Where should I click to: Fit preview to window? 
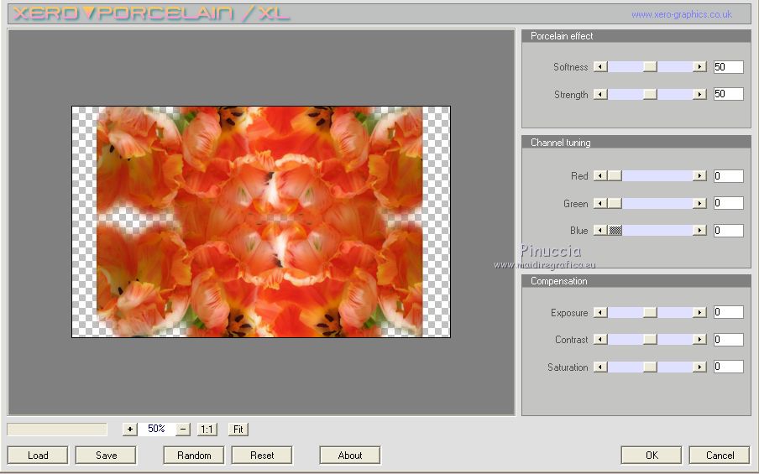238,429
